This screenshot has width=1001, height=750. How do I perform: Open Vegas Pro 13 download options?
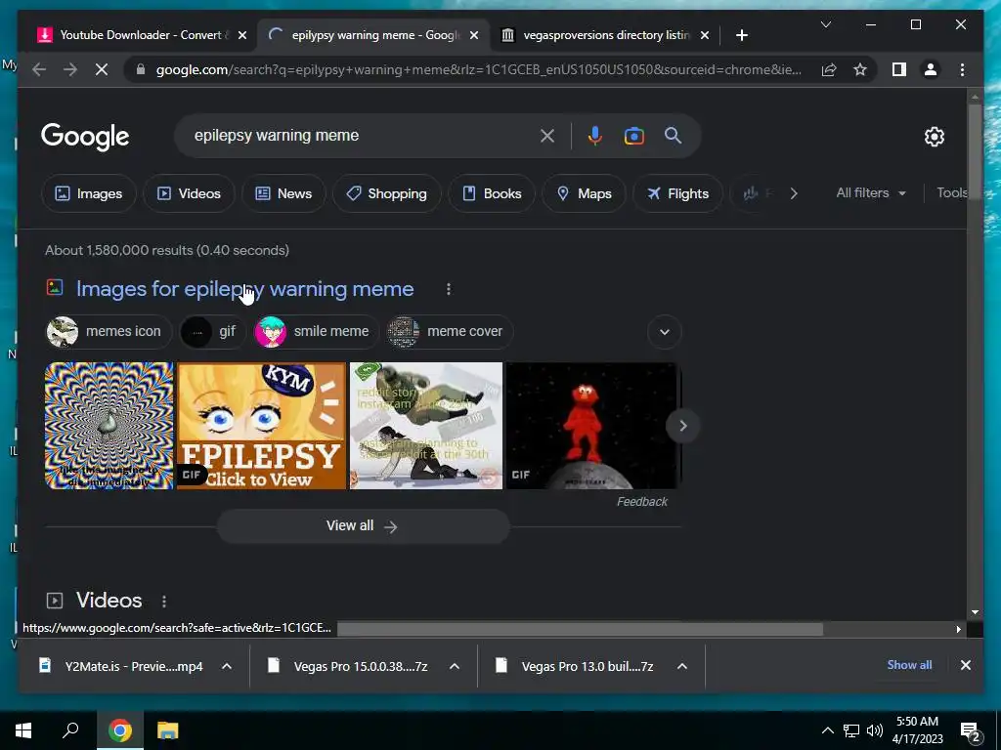click(681, 666)
